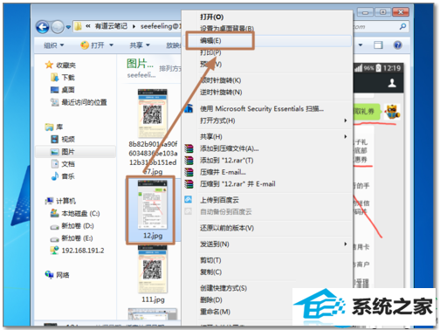
Task: Open the 共享 toolbar dropdown
Action: [140, 45]
